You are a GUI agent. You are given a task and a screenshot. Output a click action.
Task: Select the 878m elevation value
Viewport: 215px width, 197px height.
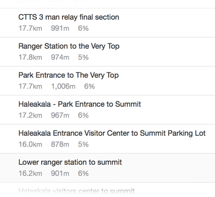(60, 144)
